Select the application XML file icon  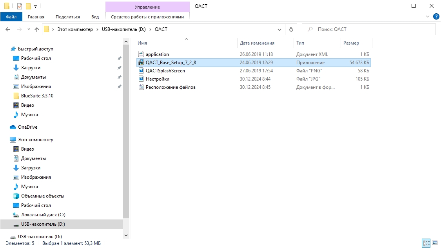click(142, 54)
